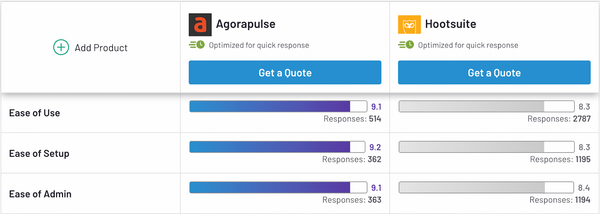Click Agorapulse Ease of Admin rating bar

click(278, 187)
